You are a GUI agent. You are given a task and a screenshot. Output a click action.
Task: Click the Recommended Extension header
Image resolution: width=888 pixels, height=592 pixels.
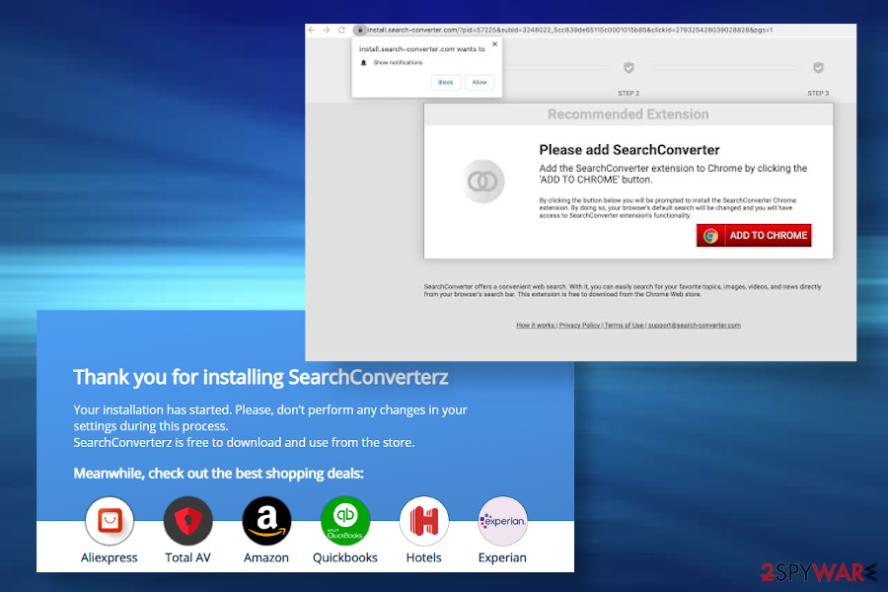(629, 114)
